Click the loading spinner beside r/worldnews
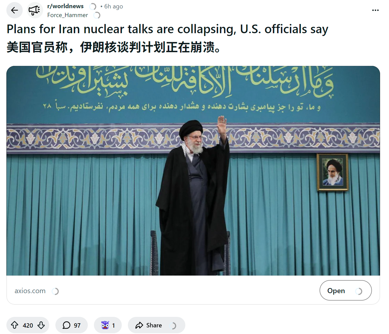The width and height of the screenshot is (389, 334). click(x=93, y=6)
